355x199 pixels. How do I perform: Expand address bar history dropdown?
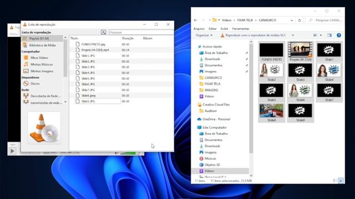pos(292,20)
